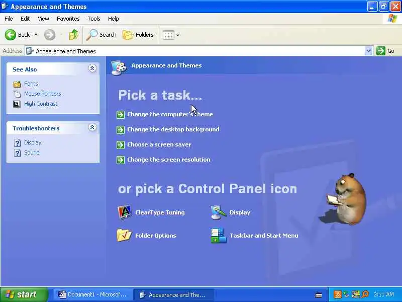
Task: Open the Edit menu
Action: pos(25,19)
